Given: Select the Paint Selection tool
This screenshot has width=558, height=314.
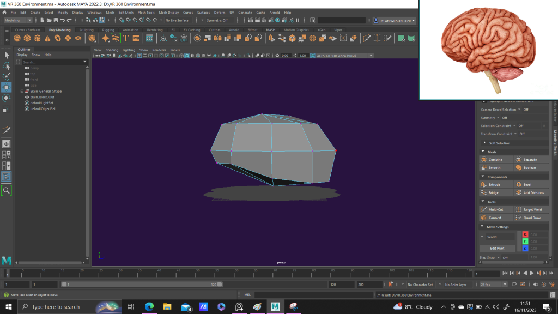Looking at the screenshot, I should [7, 76].
